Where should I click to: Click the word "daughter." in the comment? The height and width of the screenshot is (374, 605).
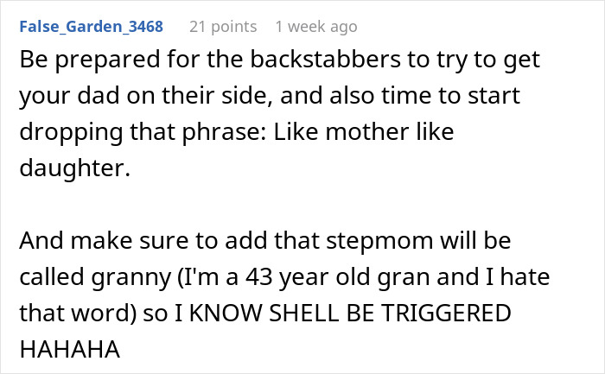pyautogui.click(x=73, y=168)
